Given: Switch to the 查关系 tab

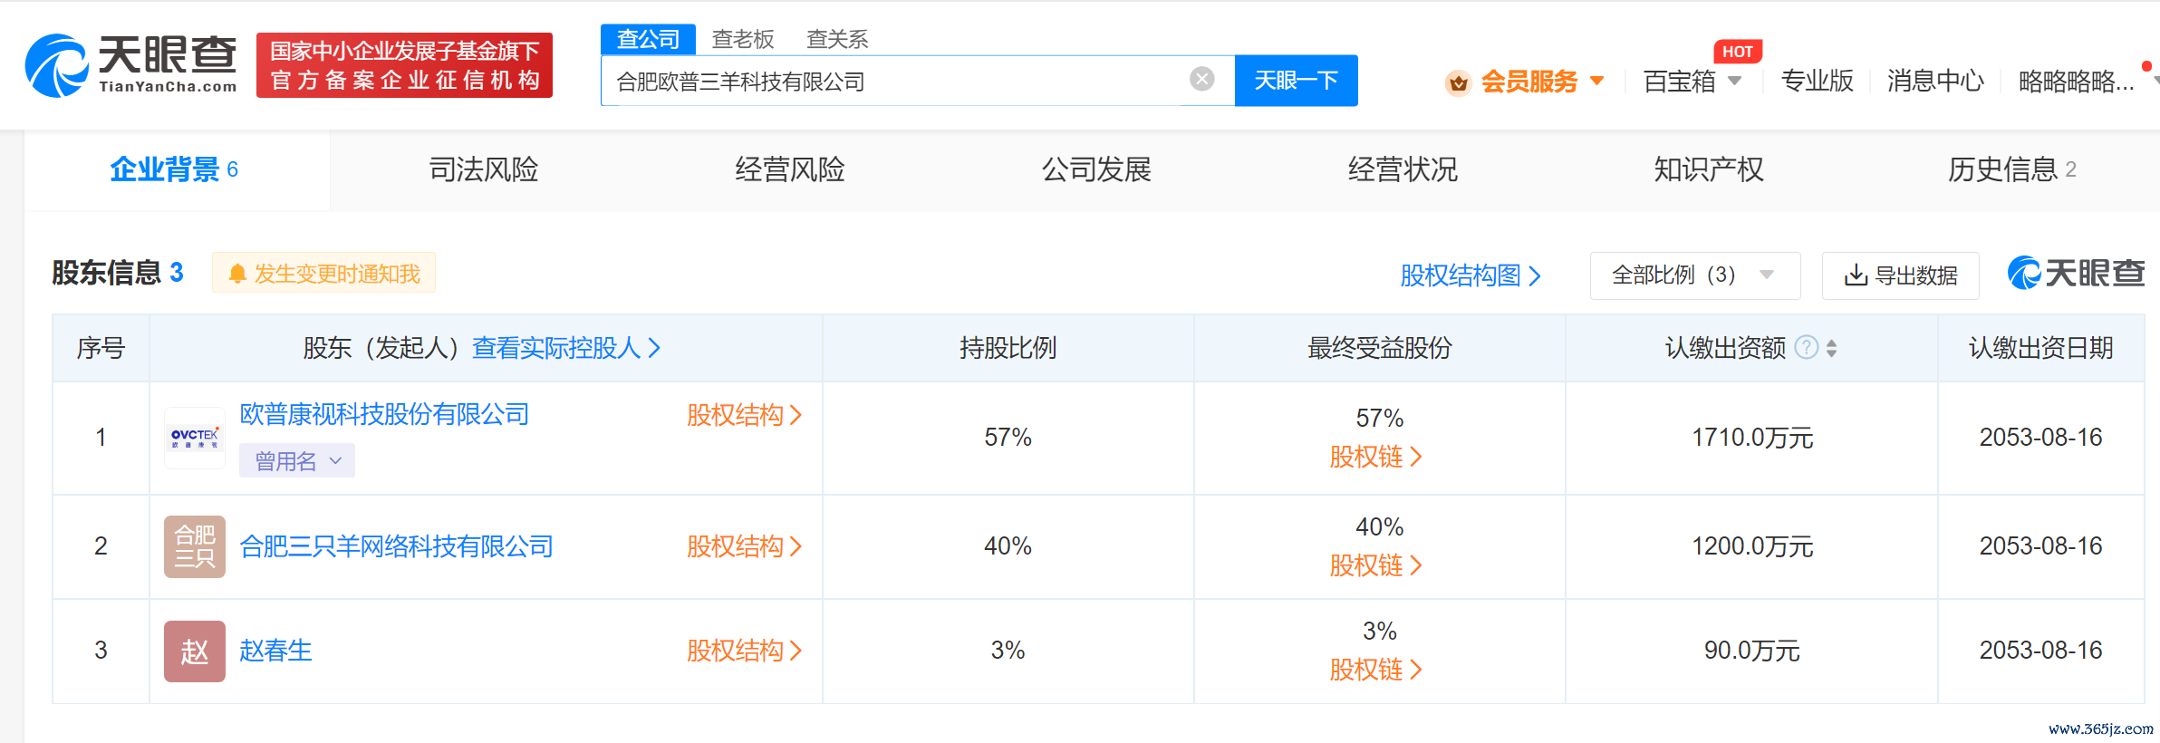Looking at the screenshot, I should click(x=837, y=39).
